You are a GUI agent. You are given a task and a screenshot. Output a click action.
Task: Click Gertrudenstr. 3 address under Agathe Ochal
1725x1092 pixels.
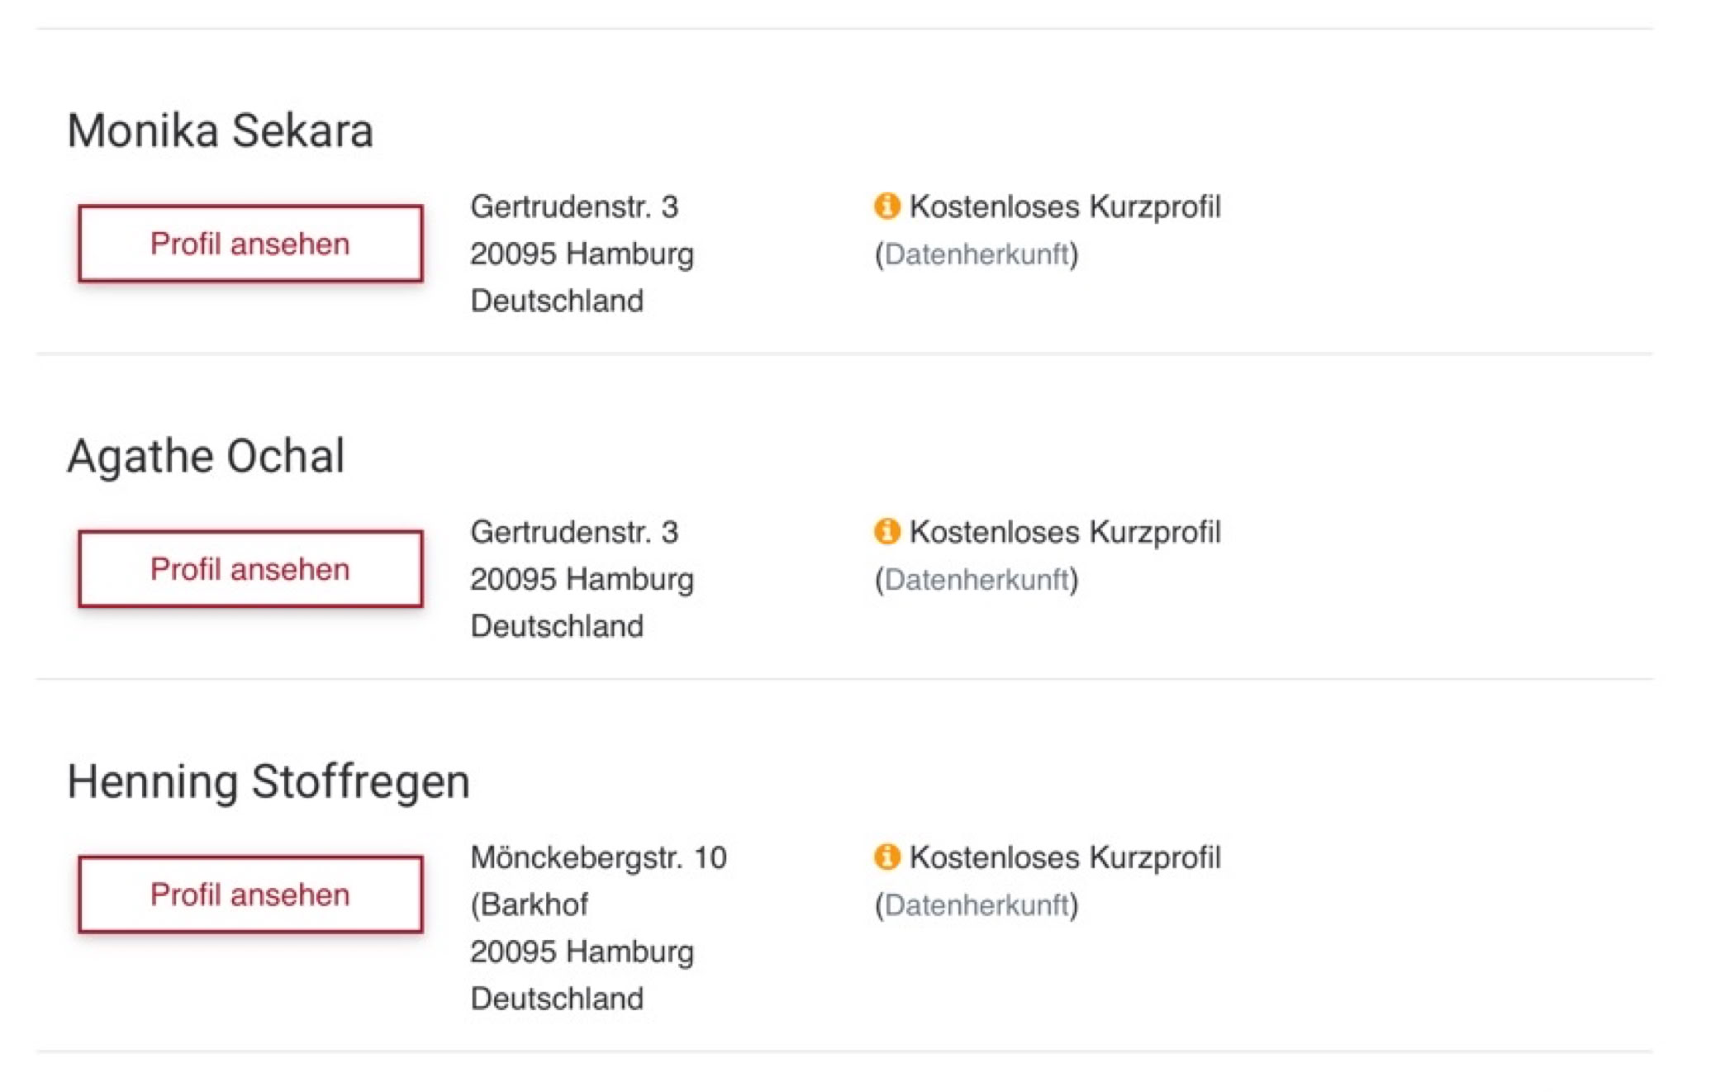(574, 532)
